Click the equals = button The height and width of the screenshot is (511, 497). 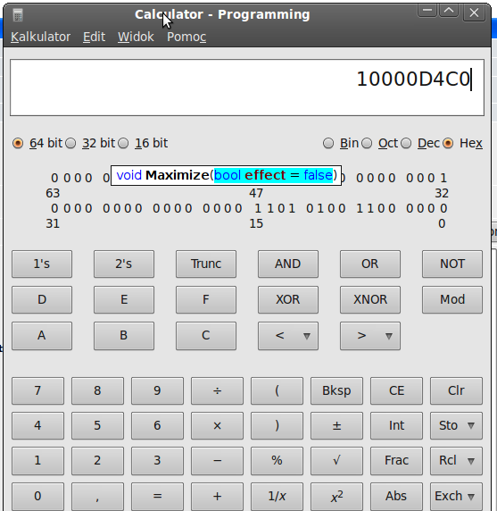[x=157, y=497]
